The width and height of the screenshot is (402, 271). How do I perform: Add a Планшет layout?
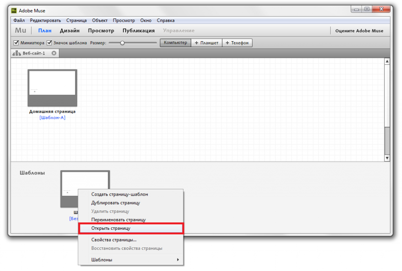point(206,43)
